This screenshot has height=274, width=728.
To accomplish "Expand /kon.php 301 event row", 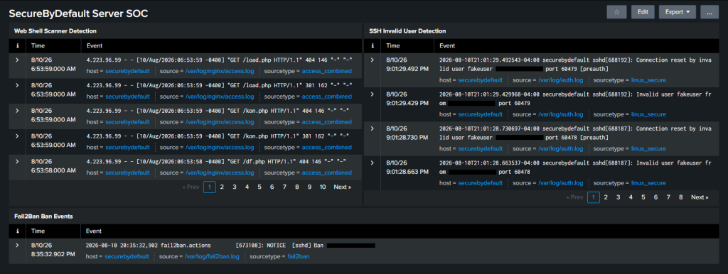I will 17,136.
